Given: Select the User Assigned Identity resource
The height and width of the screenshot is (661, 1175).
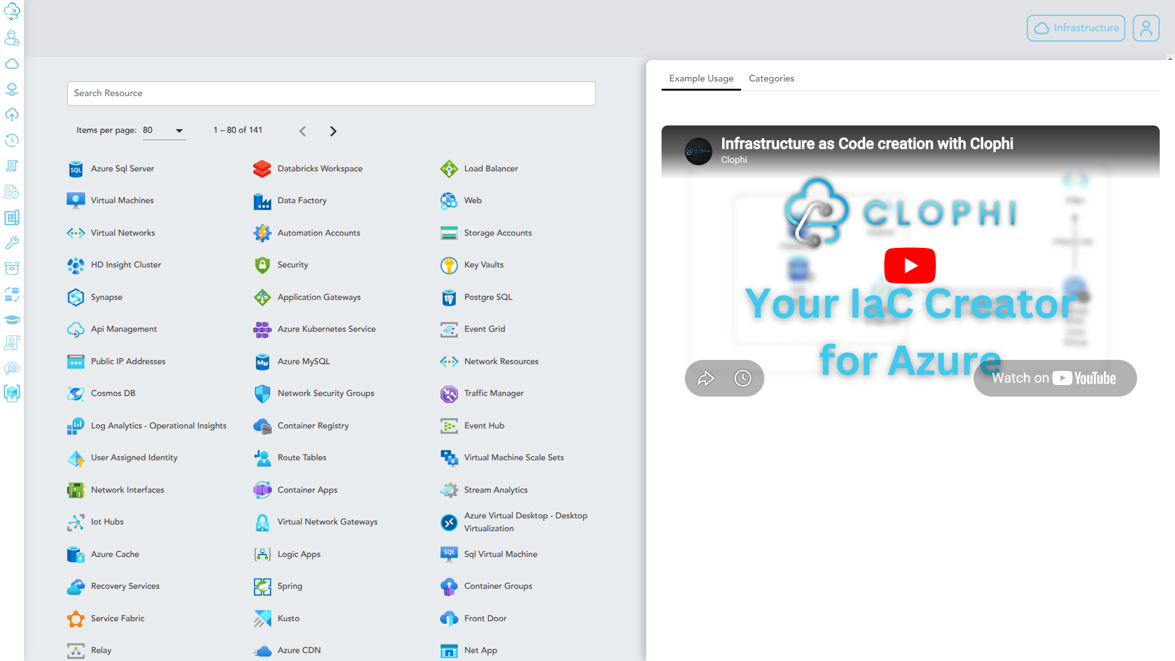Looking at the screenshot, I should tap(134, 458).
